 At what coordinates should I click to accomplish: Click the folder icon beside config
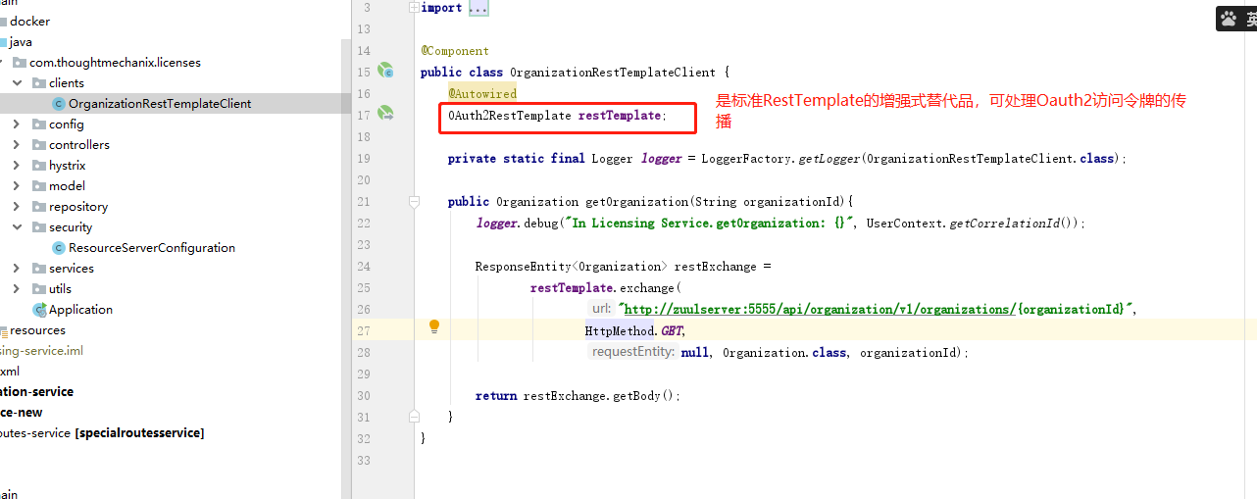39,125
